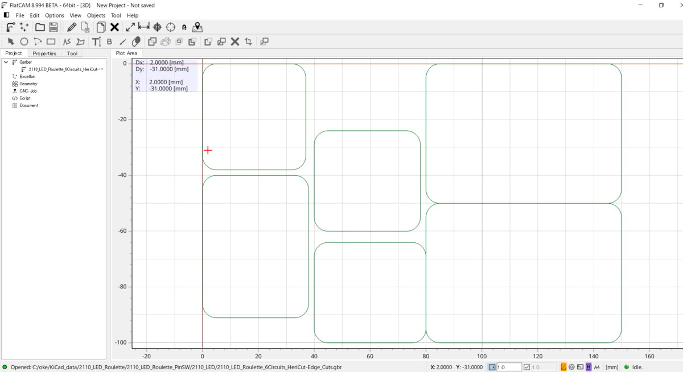
Task: Activate the horizontal minimum distance tool
Action: (143, 27)
